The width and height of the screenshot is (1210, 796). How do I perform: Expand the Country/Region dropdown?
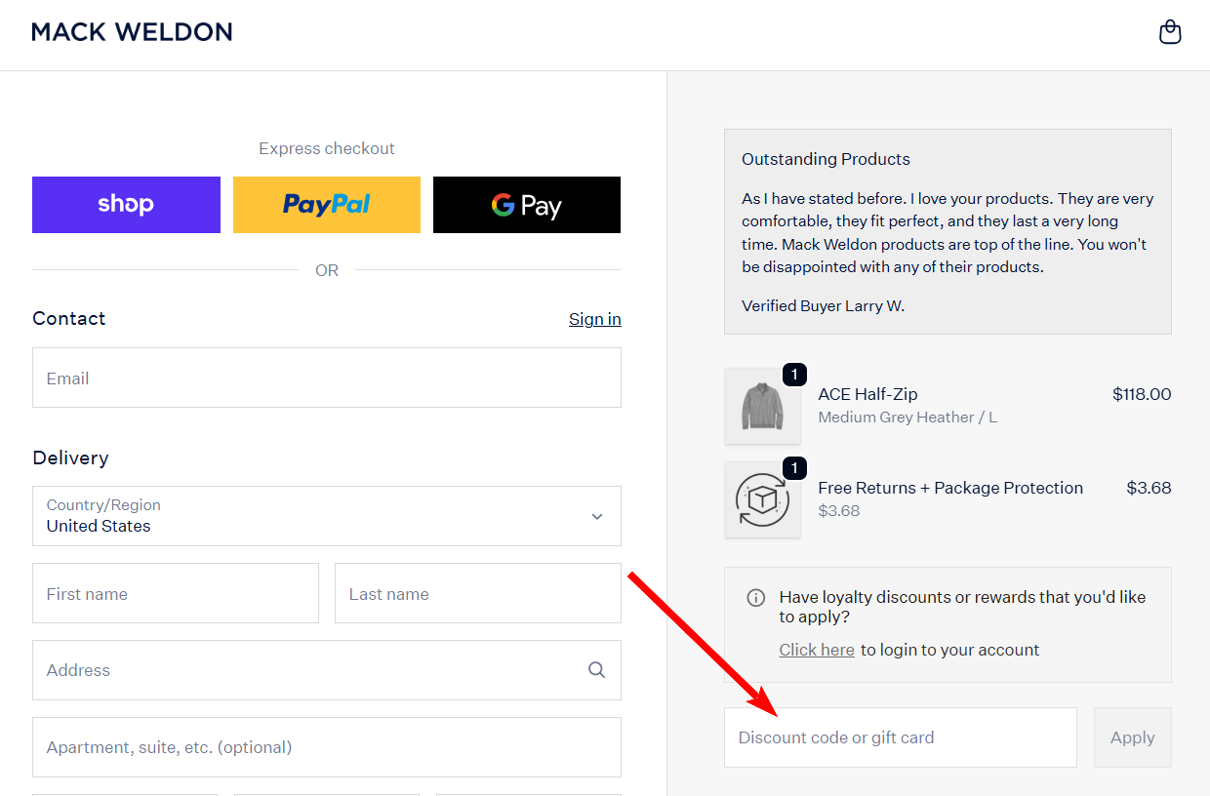pos(326,516)
